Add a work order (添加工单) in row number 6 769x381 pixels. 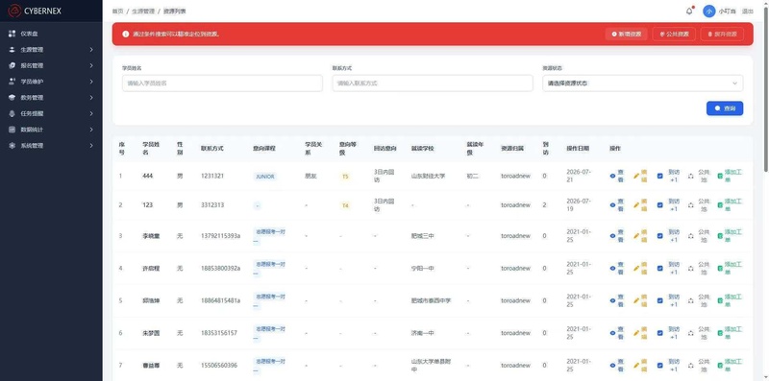[731, 333]
